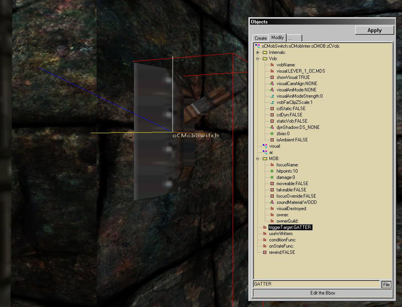Click string icon beside useWithItem

point(265,234)
